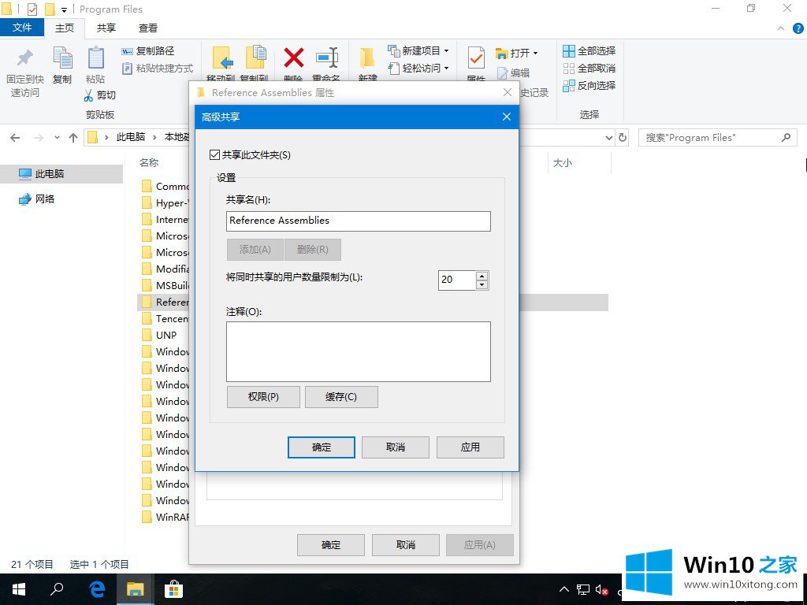Open Microsoft Edge from the taskbar
This screenshot has height=605, width=807.
pos(98,588)
